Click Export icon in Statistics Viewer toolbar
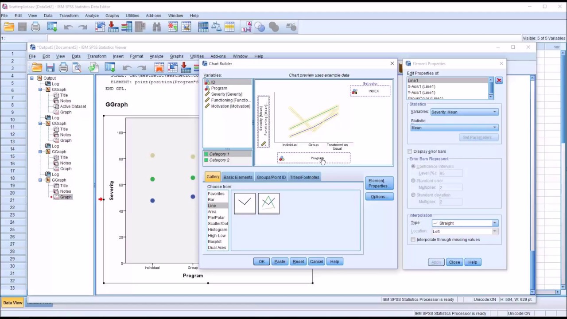Screen dimensions: 567x319 pos(93,67)
